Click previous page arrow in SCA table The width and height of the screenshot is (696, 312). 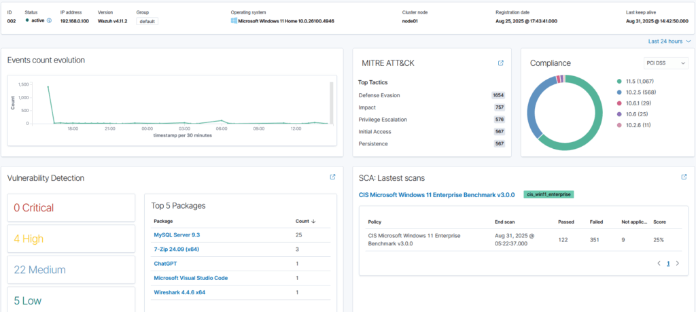[x=658, y=263]
